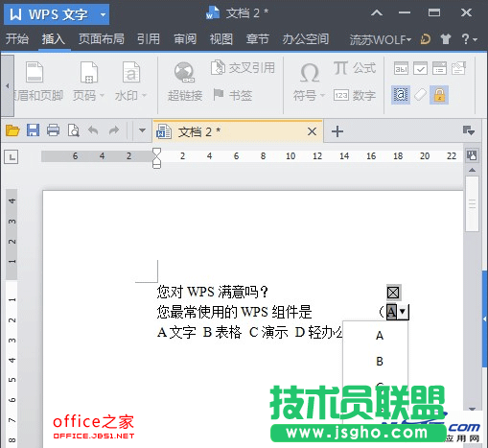
Task: Click the 交叉引用 cross-reference button
Action: [x=243, y=67]
